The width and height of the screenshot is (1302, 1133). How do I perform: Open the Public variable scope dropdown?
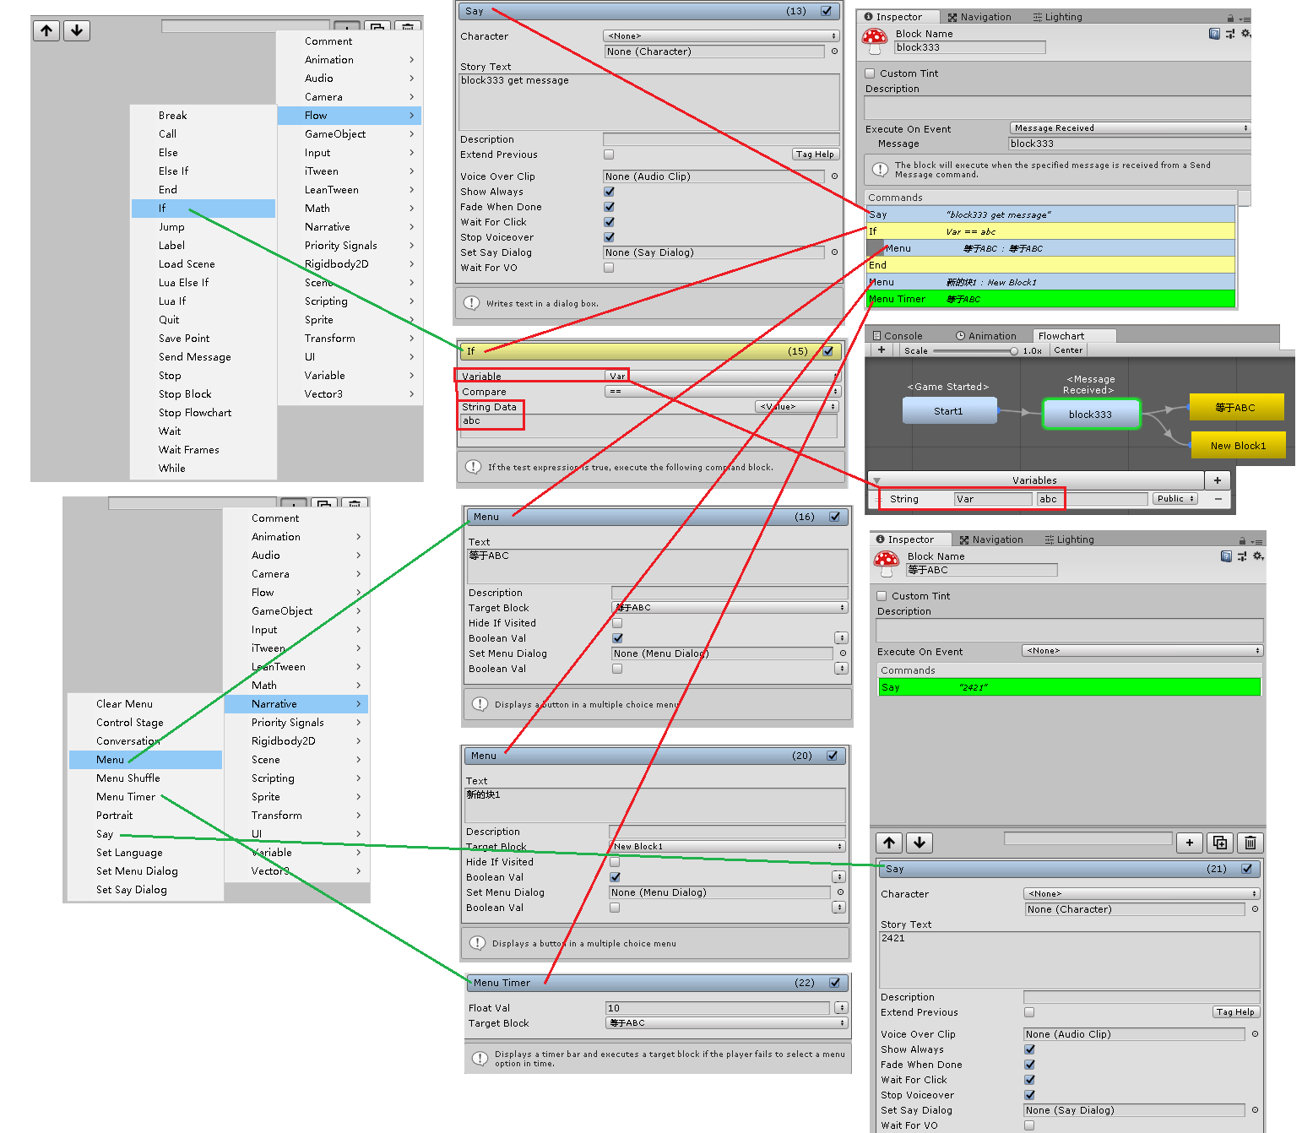tap(1175, 498)
